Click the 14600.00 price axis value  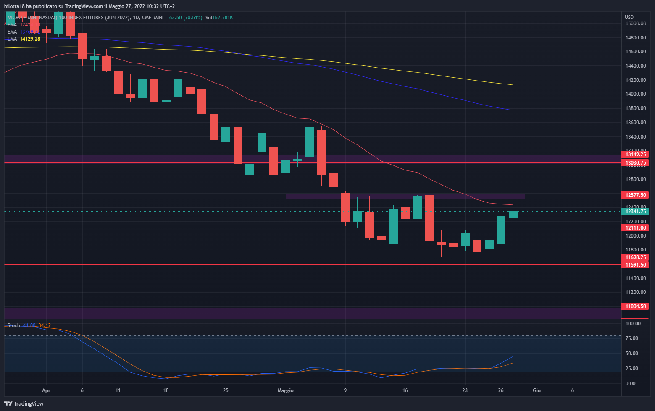636,52
